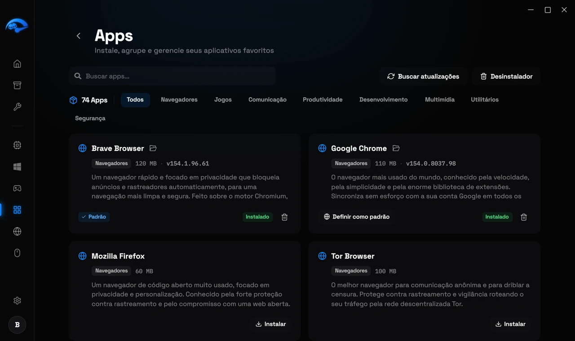The image size is (575, 341).
Task: Go back using the arrow beside Apps
Action: [x=79, y=36]
